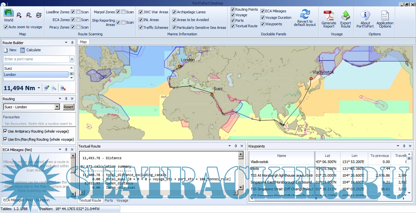Disable the JWC War Areas overlay
This screenshot has width=416, height=213.
point(141,12)
